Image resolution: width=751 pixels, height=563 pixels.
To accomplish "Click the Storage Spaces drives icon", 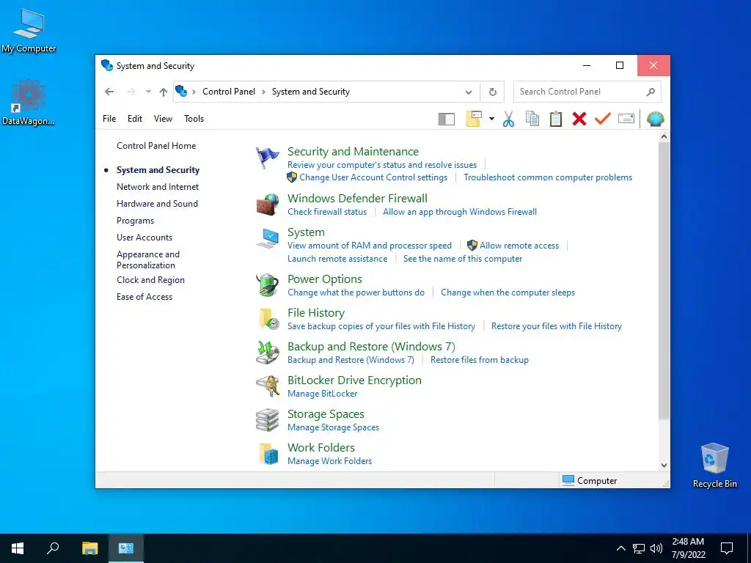I will click(x=267, y=420).
